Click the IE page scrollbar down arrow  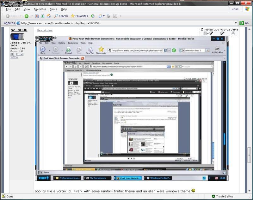point(249,191)
